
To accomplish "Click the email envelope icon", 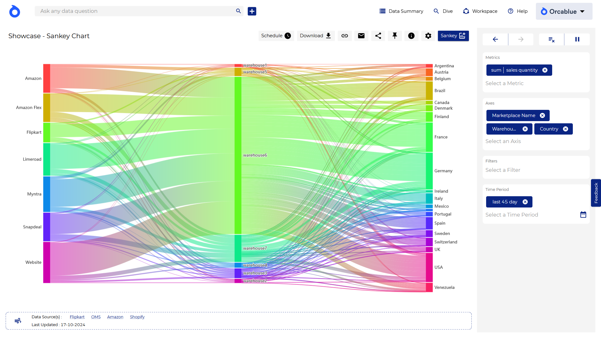I will (361, 36).
